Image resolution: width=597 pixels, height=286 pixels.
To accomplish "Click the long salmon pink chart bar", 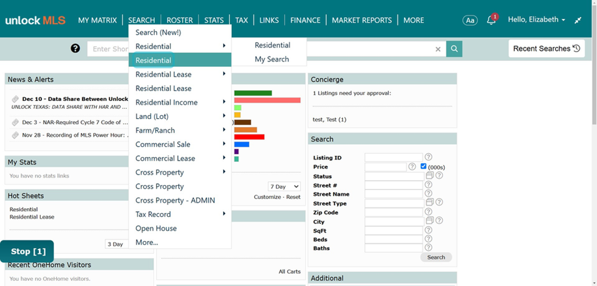I will [267, 100].
